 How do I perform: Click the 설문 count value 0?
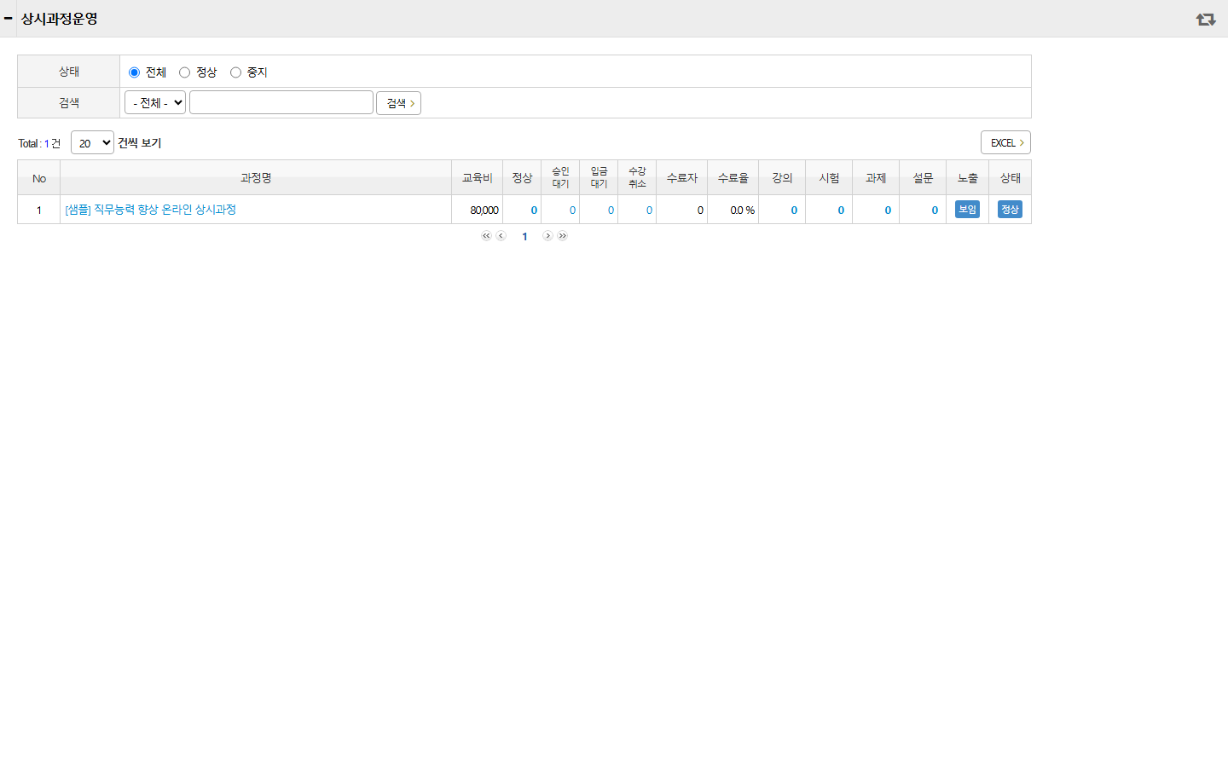coord(935,210)
